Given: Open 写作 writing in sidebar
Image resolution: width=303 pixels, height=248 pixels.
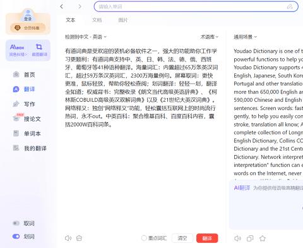Looking at the screenshot, I should click(x=29, y=104).
